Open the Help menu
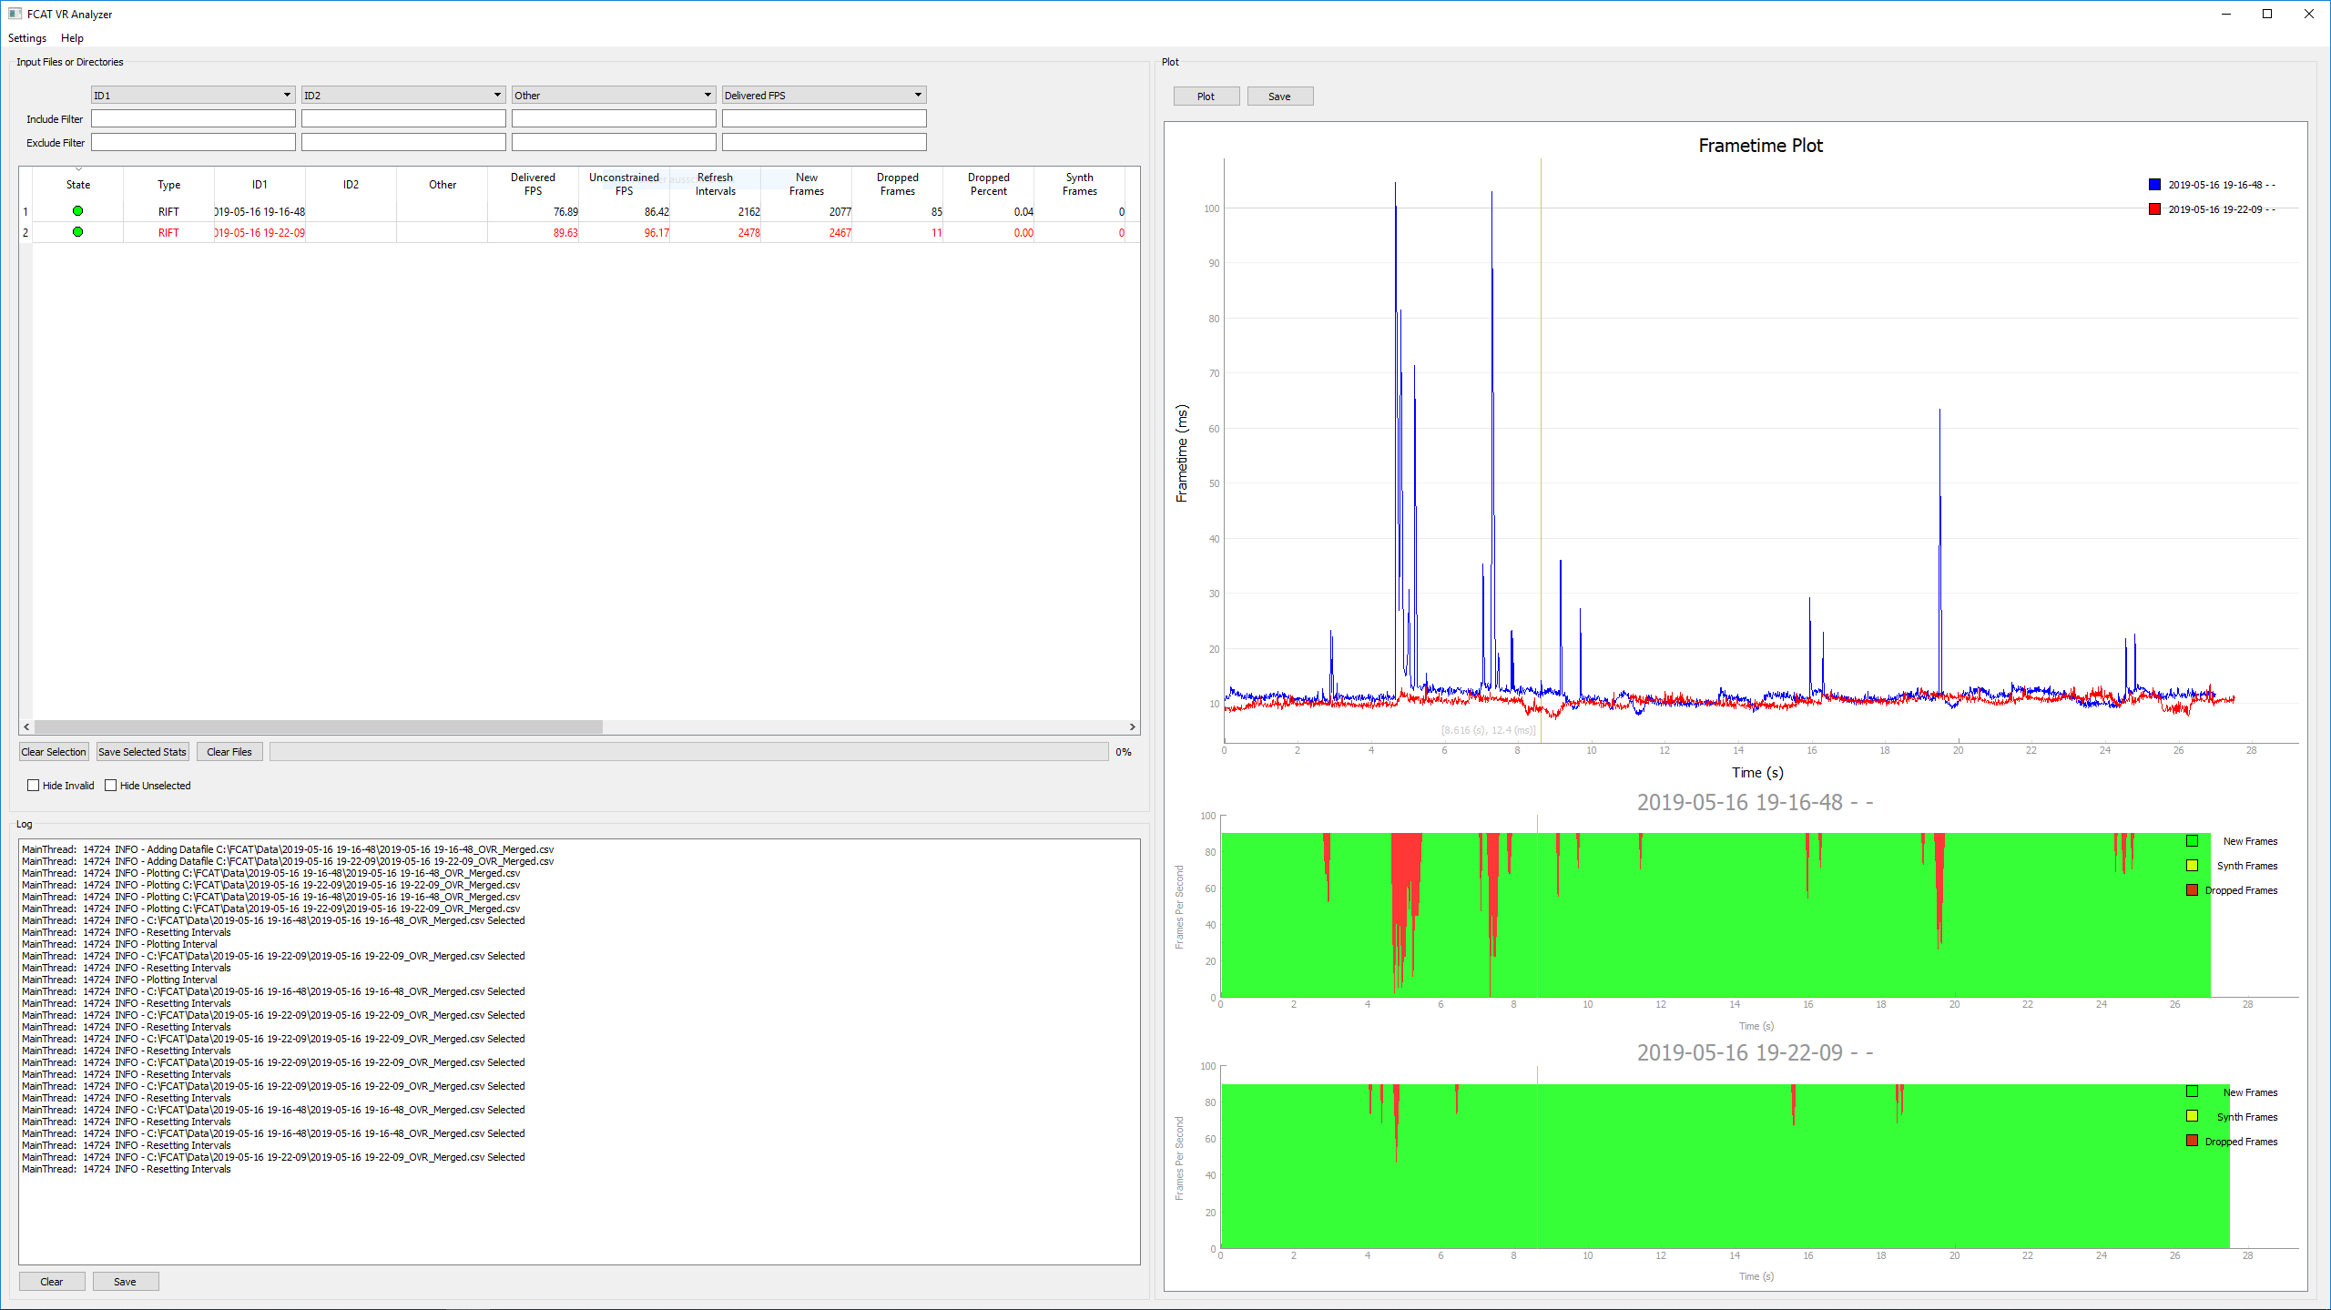This screenshot has width=2331, height=1310. pyautogui.click(x=72, y=38)
